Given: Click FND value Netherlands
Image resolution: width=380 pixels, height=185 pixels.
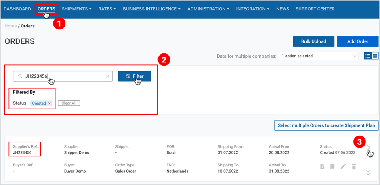Looking at the screenshot, I should tap(177, 171).
